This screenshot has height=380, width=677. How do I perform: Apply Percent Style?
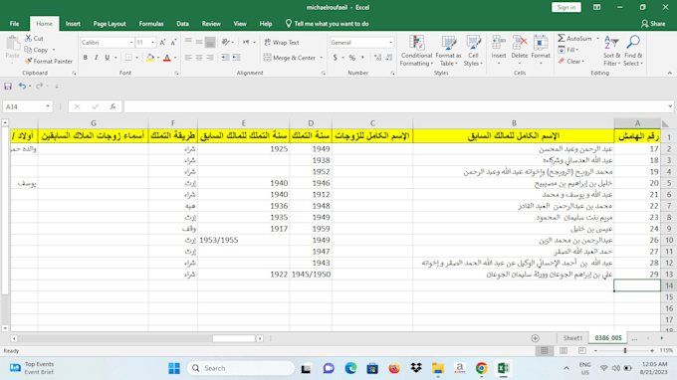(352, 58)
